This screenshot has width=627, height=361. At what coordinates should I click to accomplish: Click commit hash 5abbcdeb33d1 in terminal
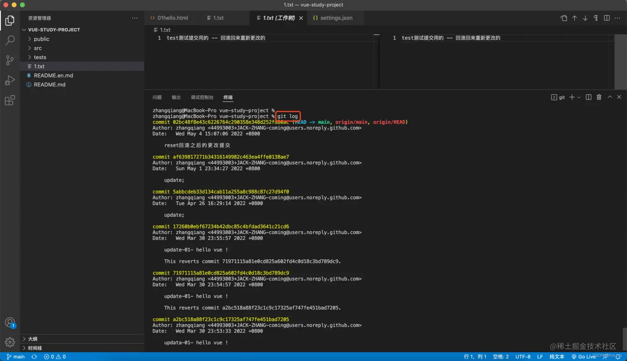[231, 192]
